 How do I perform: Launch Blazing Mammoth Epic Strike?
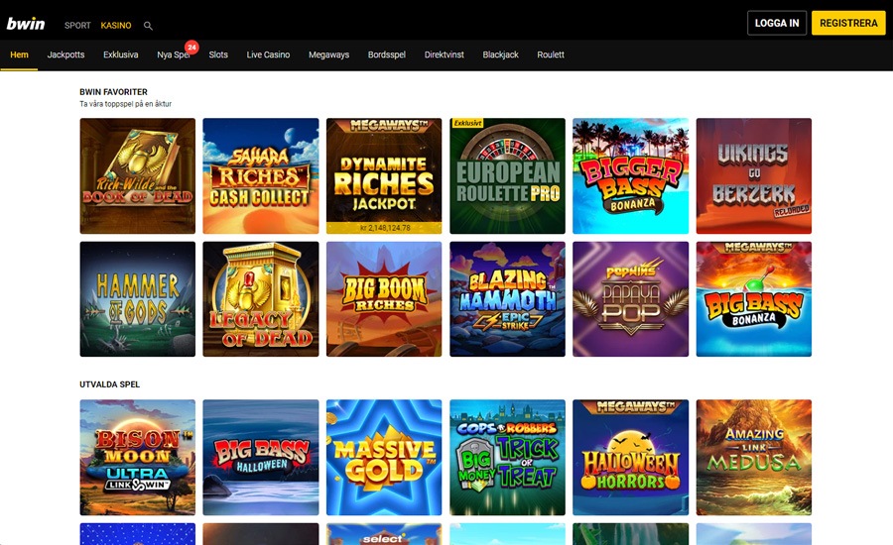[507, 299]
